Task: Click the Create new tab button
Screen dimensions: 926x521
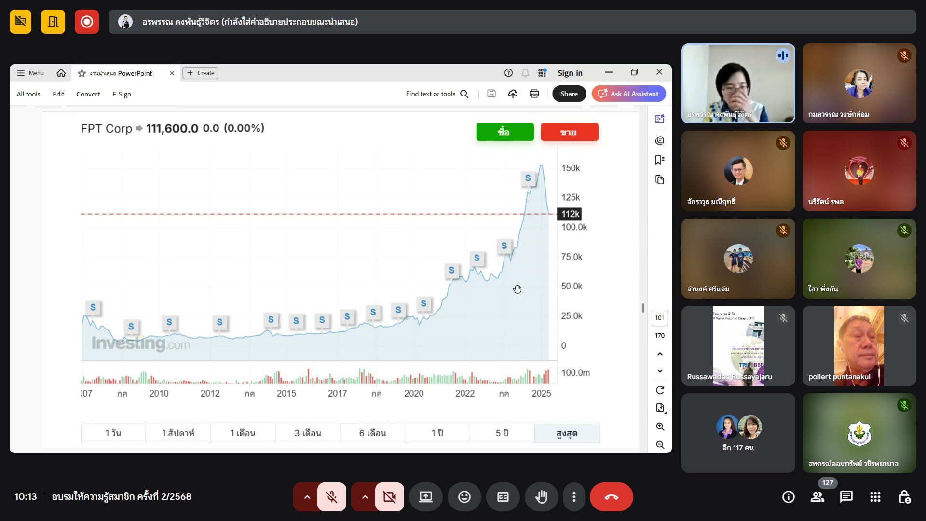Action: (200, 73)
